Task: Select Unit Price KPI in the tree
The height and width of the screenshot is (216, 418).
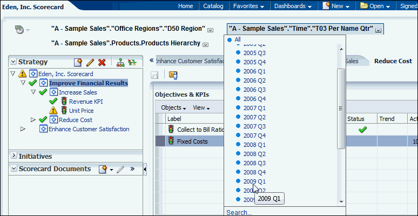Action: (82, 111)
